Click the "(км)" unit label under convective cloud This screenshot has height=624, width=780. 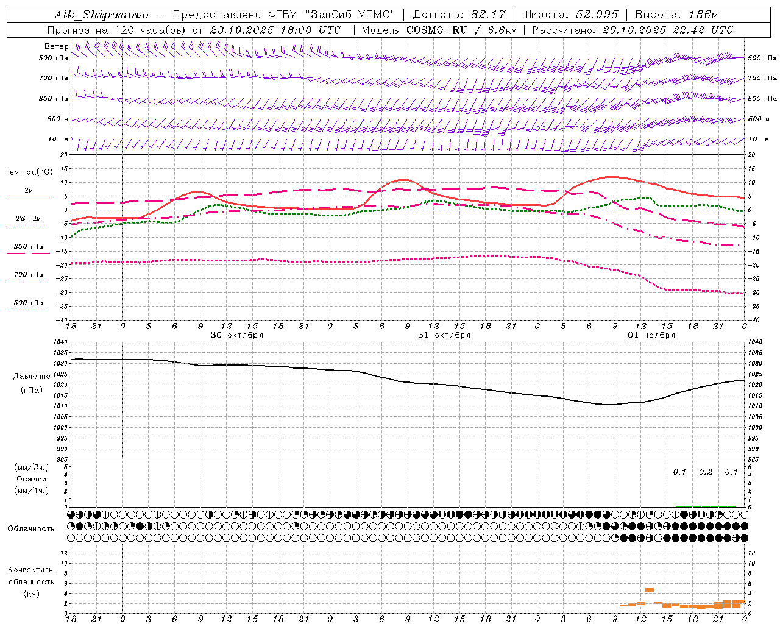coord(31,594)
